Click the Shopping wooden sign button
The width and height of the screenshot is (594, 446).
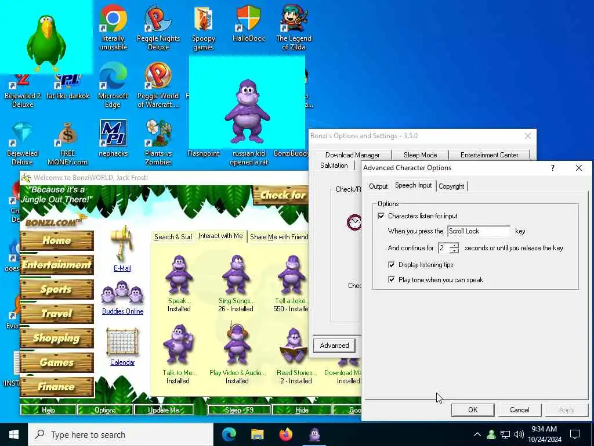(x=57, y=338)
